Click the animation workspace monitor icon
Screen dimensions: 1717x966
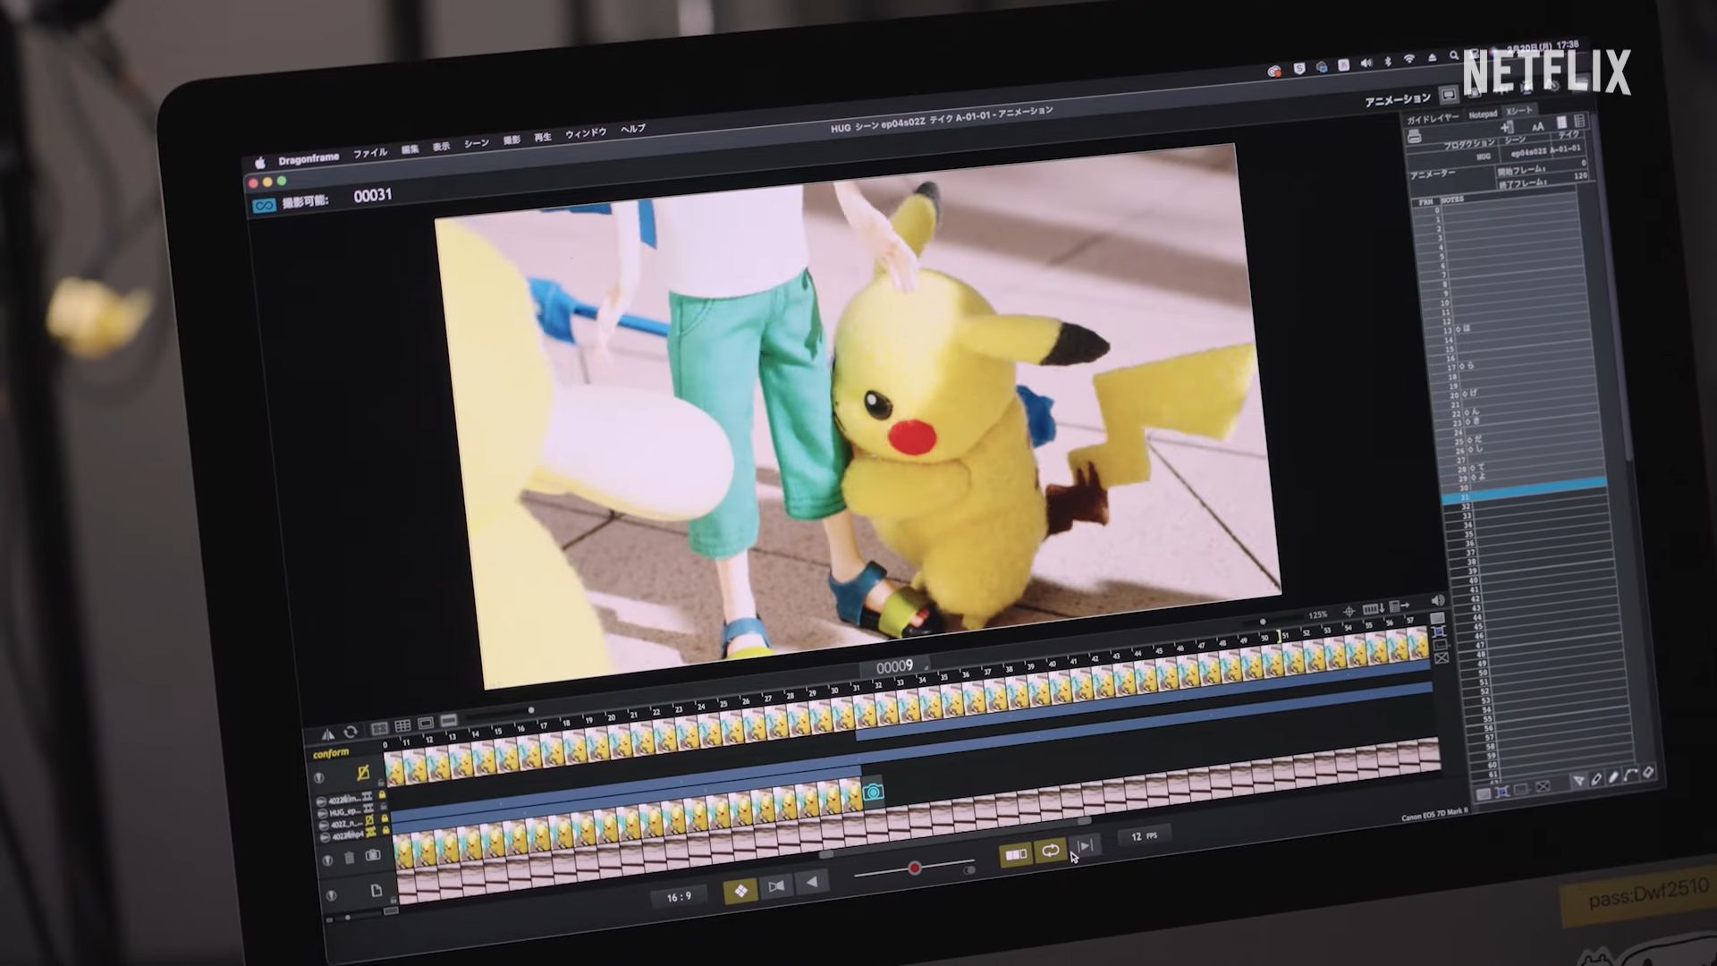(x=1449, y=95)
